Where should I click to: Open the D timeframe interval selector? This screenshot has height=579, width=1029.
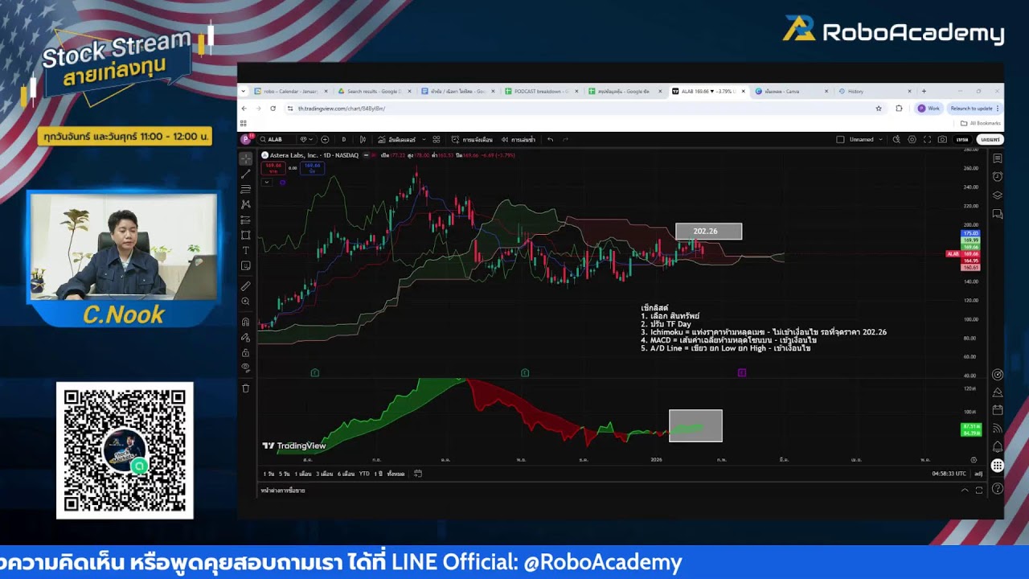343,140
